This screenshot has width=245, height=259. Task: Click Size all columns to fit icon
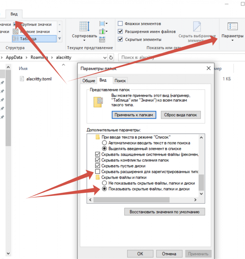click(x=102, y=39)
